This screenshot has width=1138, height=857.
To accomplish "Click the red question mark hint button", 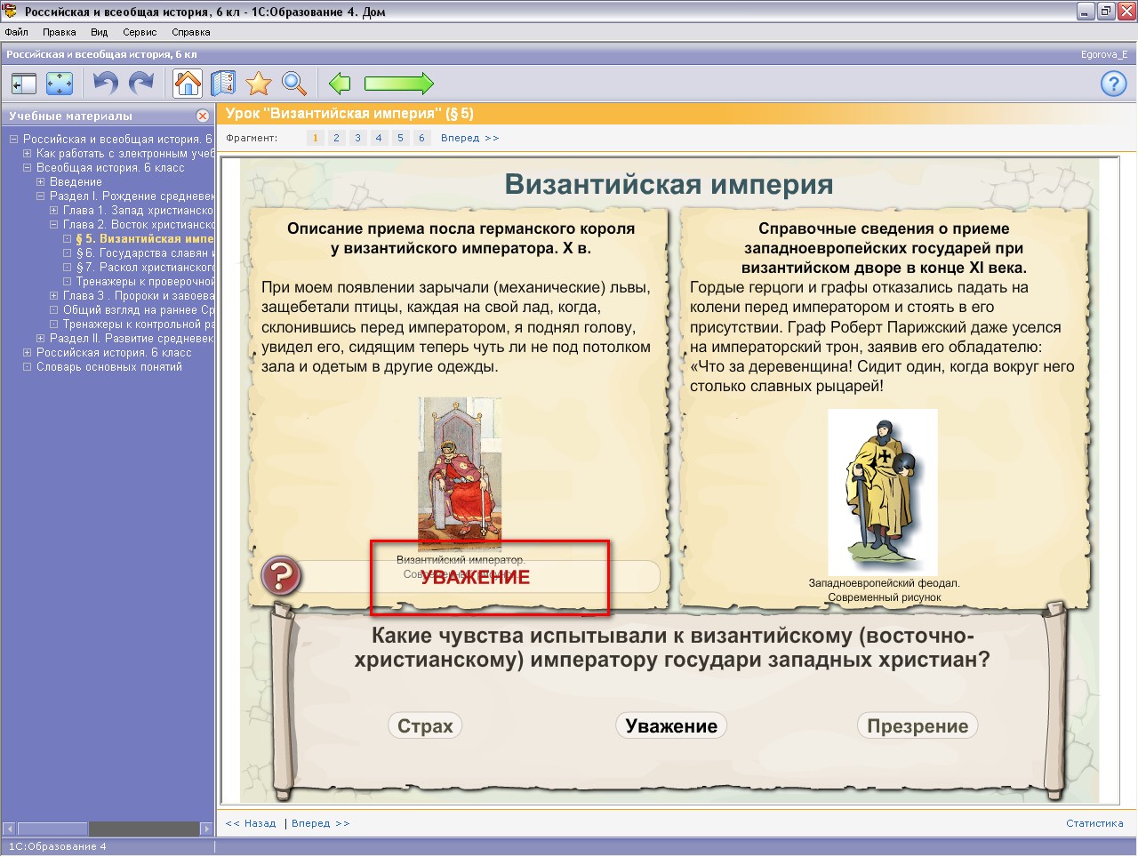I will tap(281, 576).
